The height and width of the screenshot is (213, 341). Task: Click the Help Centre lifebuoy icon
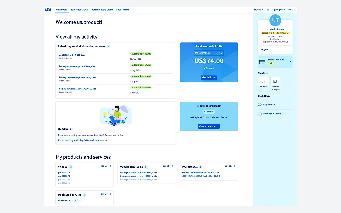260,105
